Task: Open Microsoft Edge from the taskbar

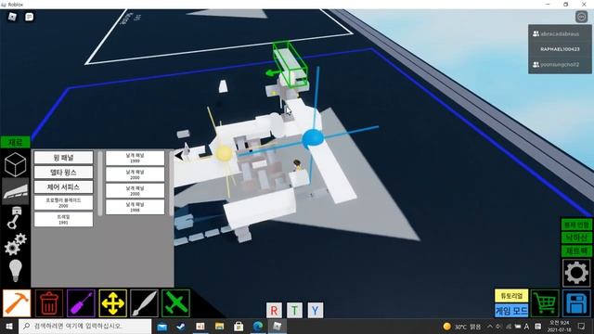Action: 258,326
